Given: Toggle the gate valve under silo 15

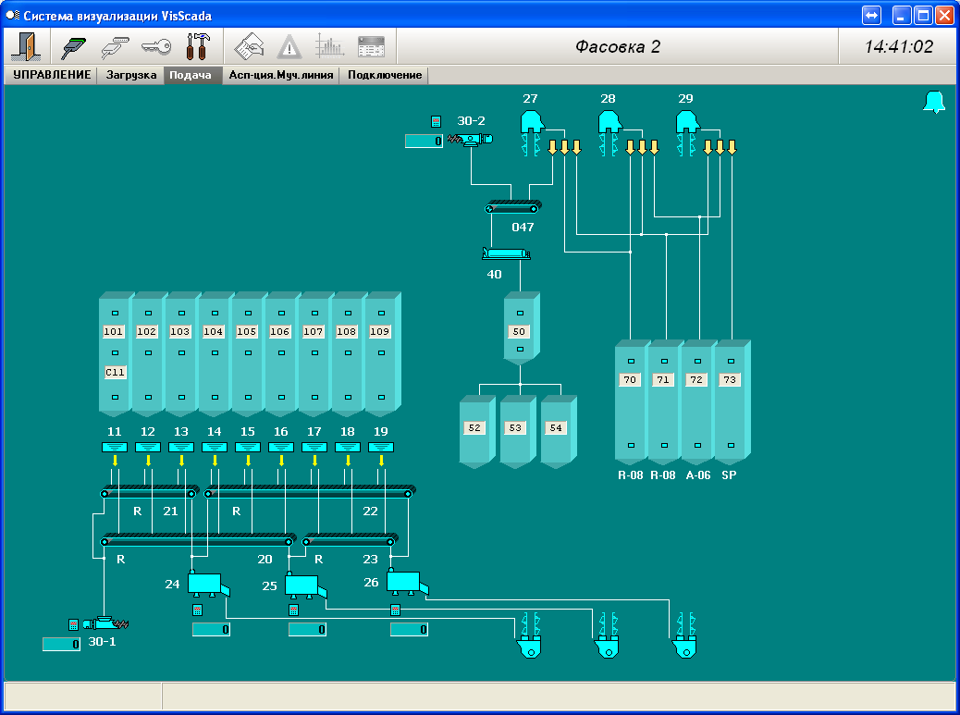Looking at the screenshot, I should click(248, 448).
